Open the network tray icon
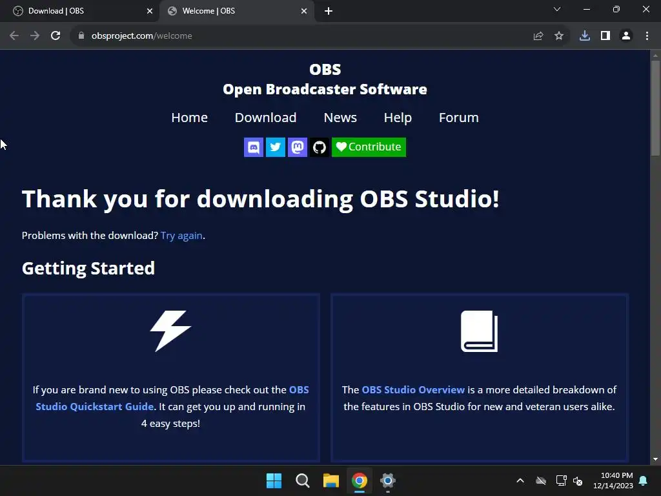Viewport: 661px width, 496px height. click(561, 480)
